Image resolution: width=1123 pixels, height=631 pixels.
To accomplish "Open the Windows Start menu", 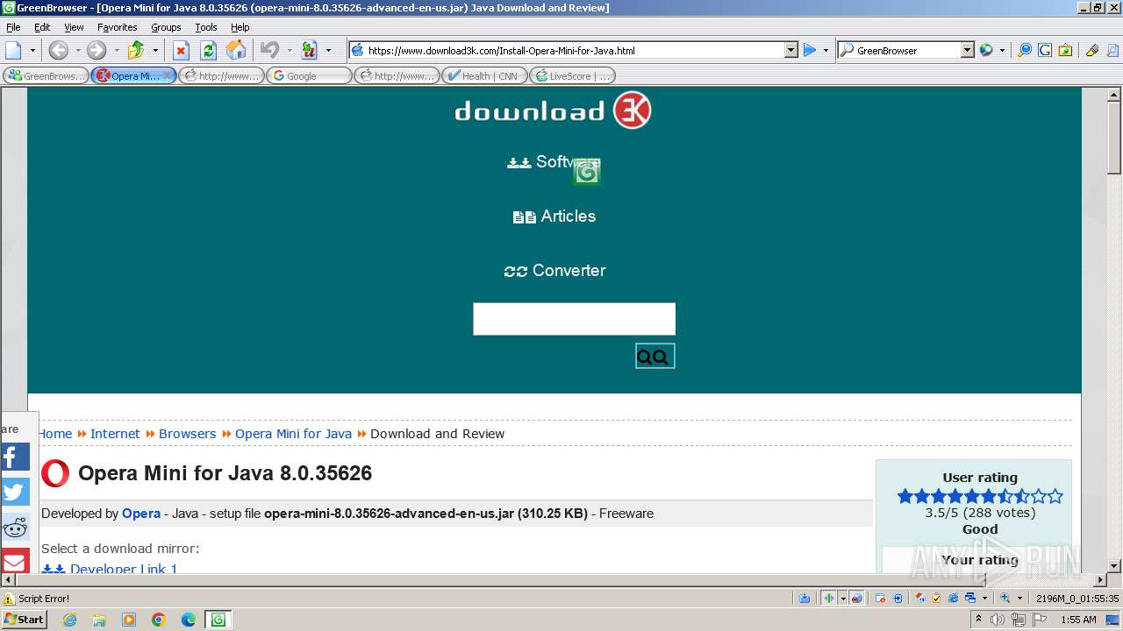I will (x=25, y=619).
